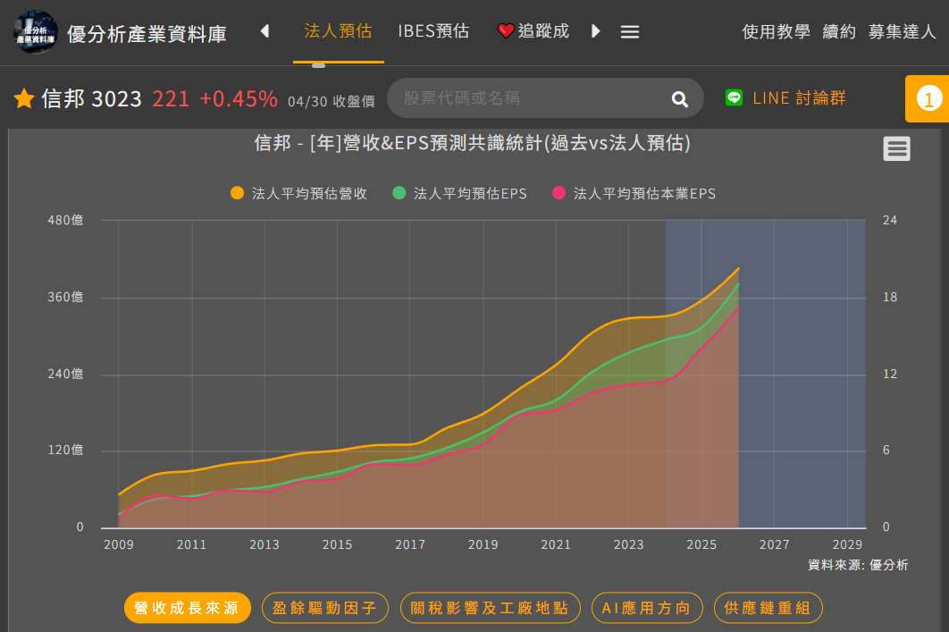This screenshot has height=632, width=949.
Task: Click the 2023 x-axis year label
Action: pos(629,544)
